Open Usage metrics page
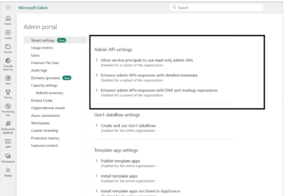 42,48
